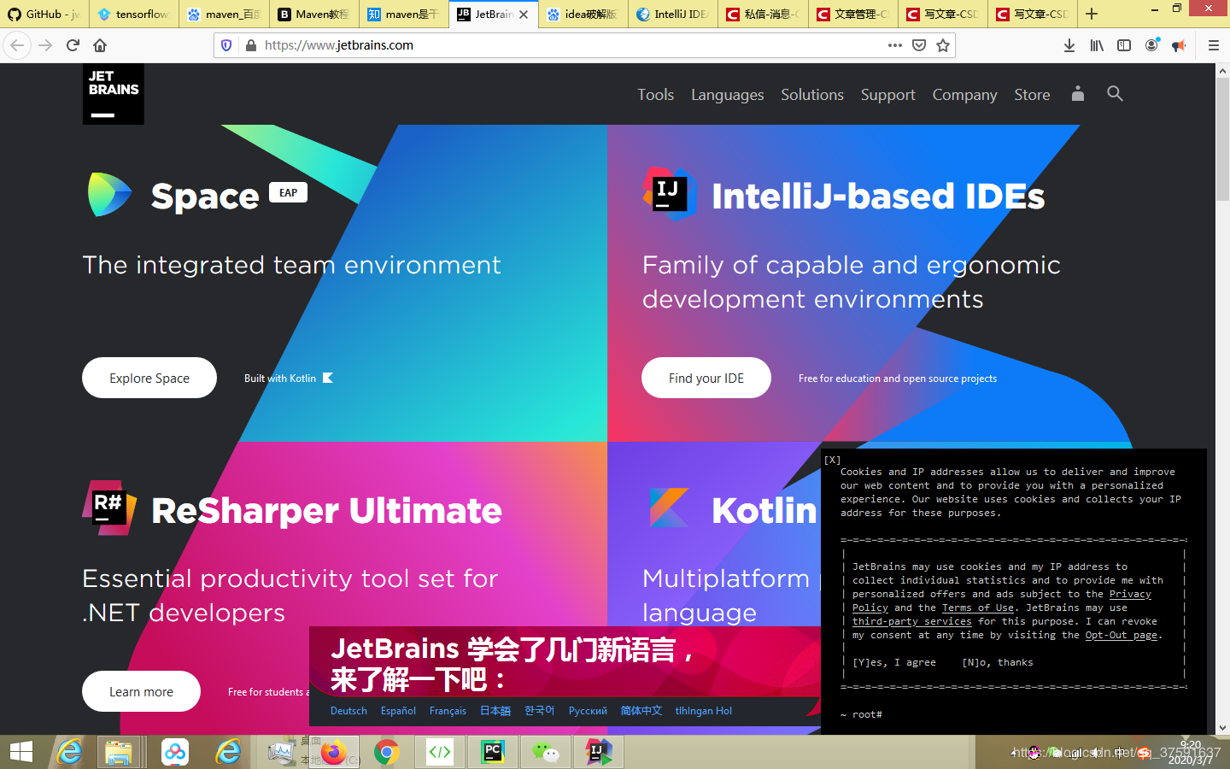This screenshot has height=769, width=1230.
Task: Open page actions three-dot menu
Action: 894,45
